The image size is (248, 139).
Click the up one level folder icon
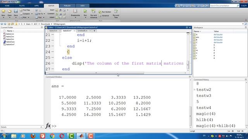point(9,24)
